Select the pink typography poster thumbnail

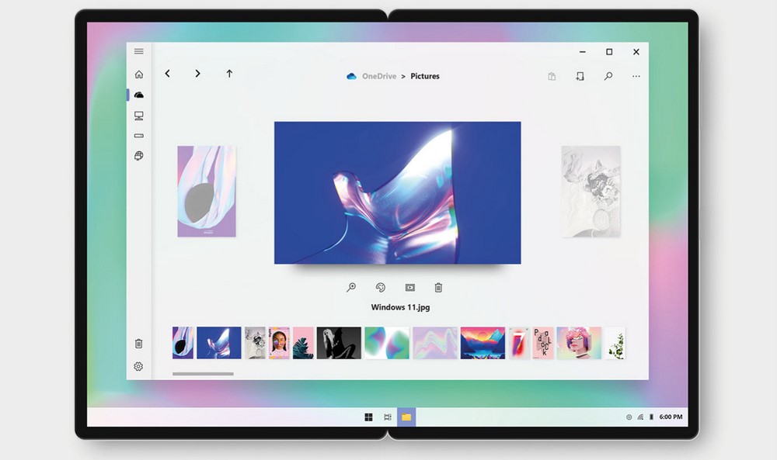tap(543, 342)
